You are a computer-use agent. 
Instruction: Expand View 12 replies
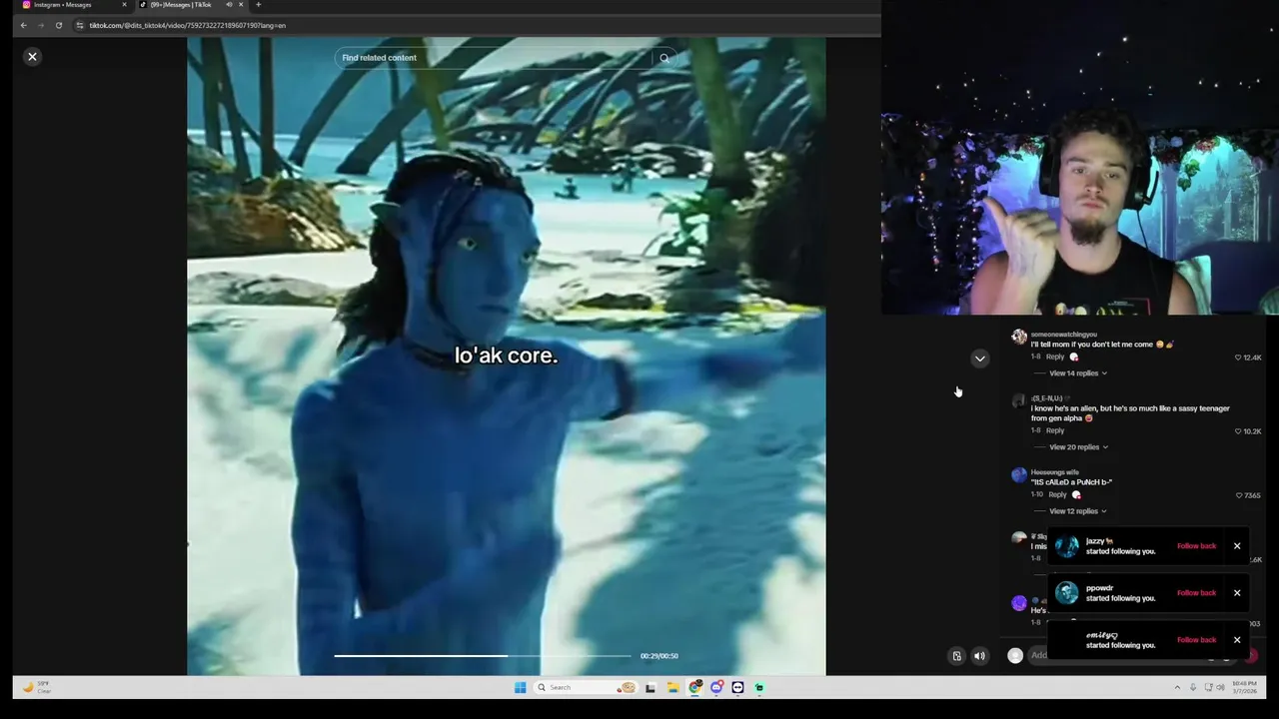(x=1078, y=511)
